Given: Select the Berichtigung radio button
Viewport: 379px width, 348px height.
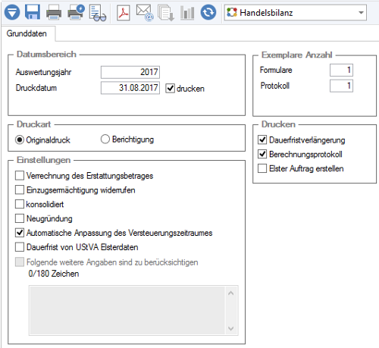Looking at the screenshot, I should (105, 139).
